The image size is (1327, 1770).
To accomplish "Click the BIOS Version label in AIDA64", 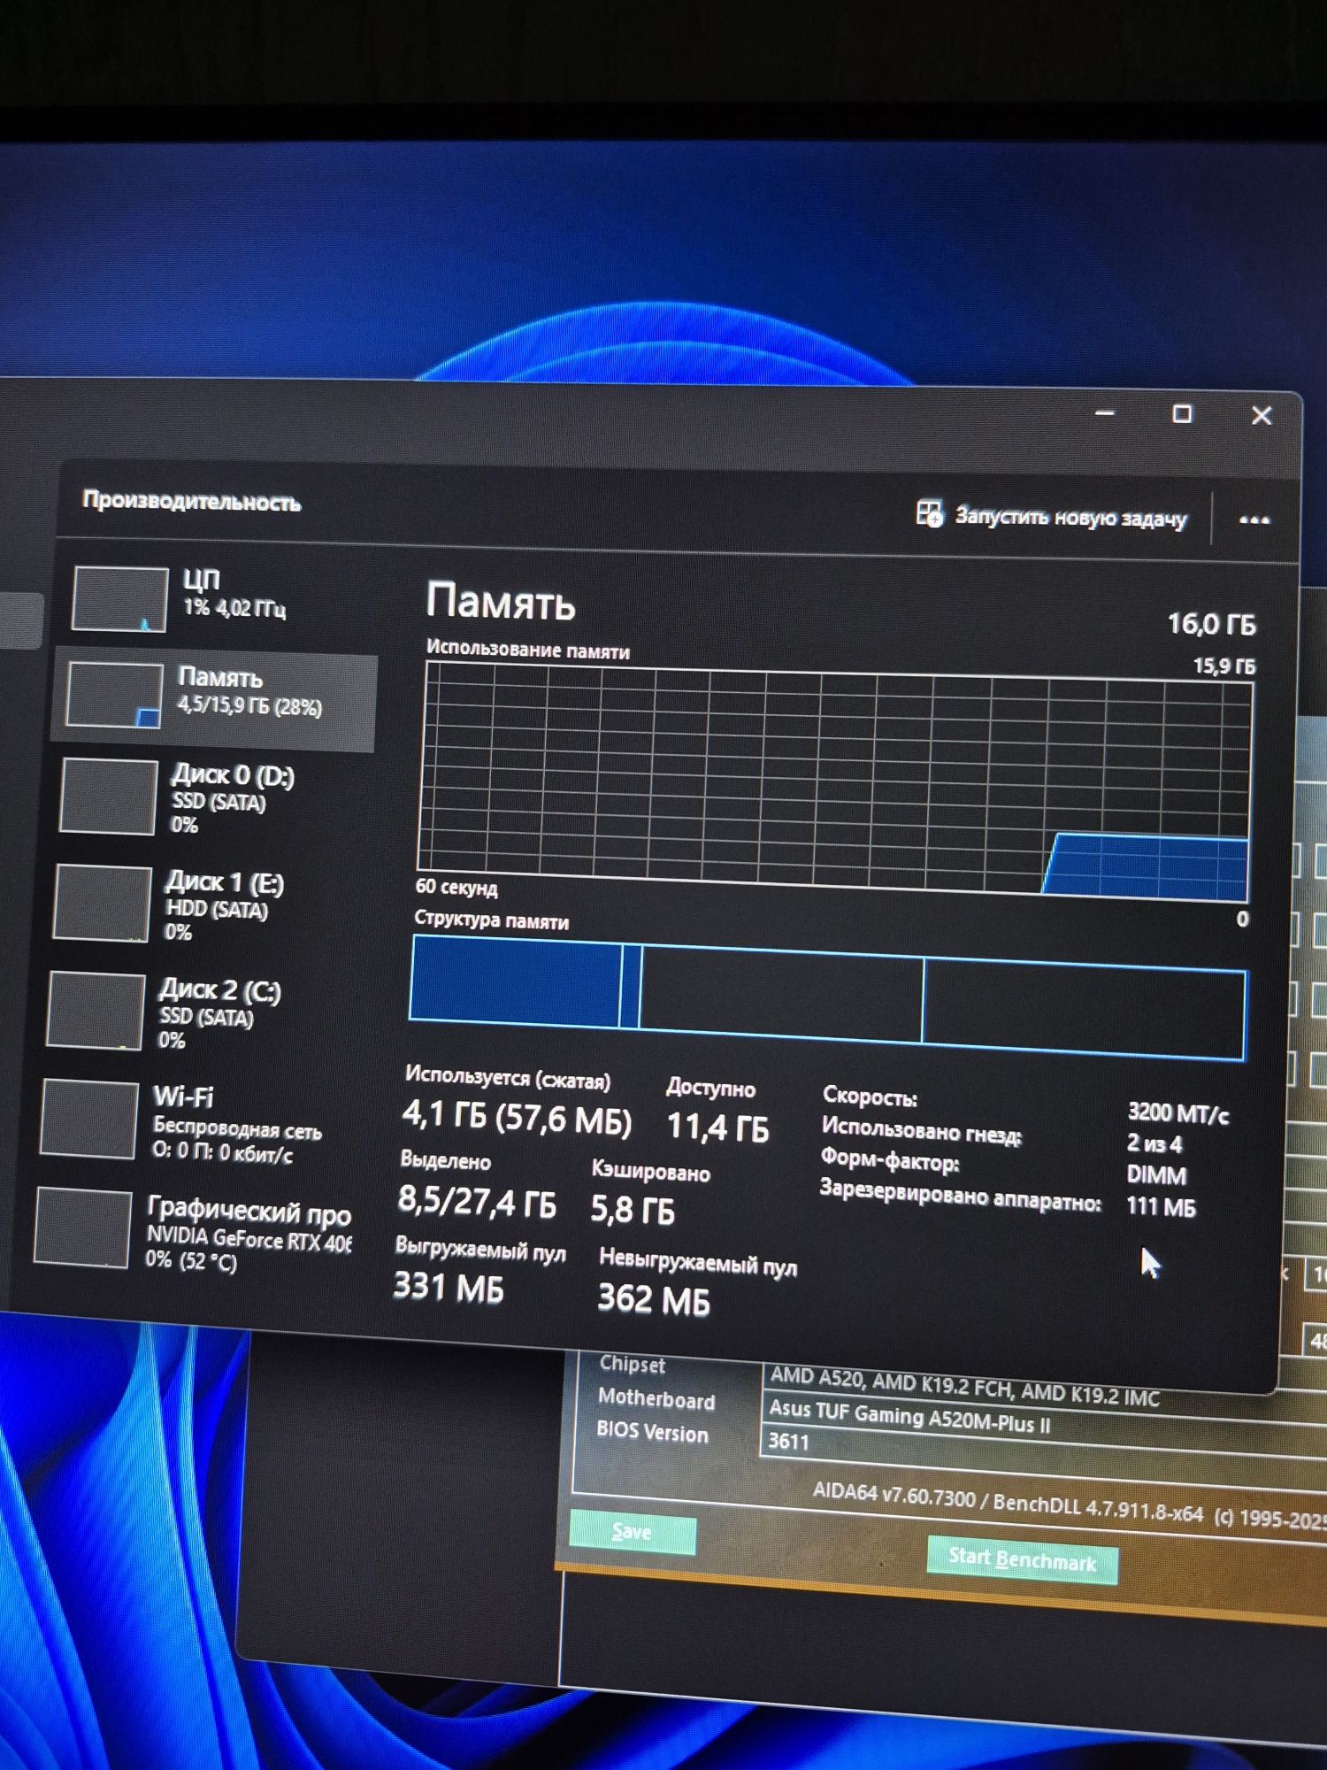I will pyautogui.click(x=652, y=1433).
